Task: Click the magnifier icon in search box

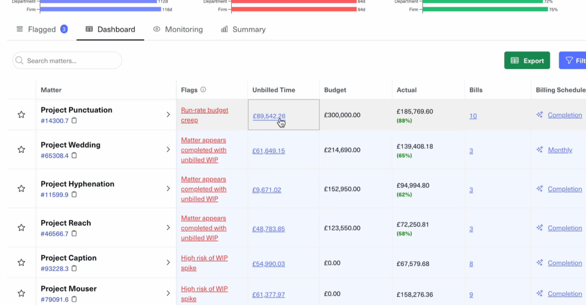Action: click(x=19, y=61)
